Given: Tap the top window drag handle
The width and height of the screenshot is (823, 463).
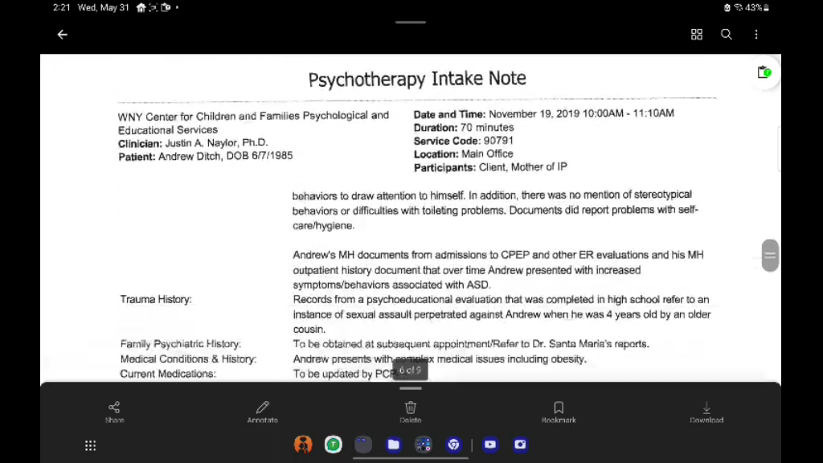Looking at the screenshot, I should click(x=411, y=23).
